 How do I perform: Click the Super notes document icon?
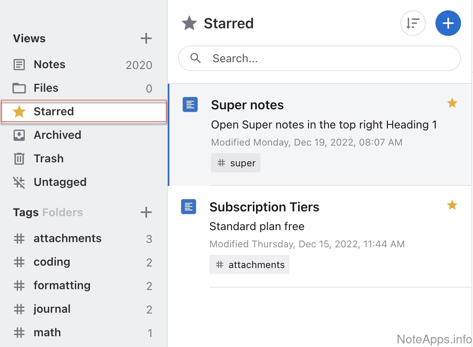coord(190,104)
